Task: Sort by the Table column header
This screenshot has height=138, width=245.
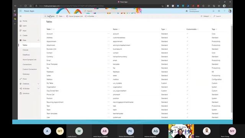Action: (x=49, y=29)
